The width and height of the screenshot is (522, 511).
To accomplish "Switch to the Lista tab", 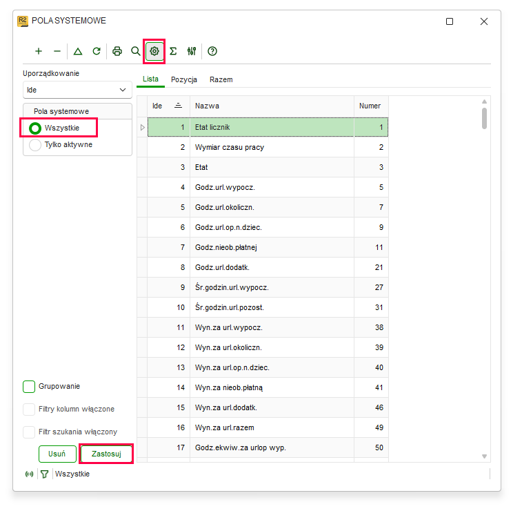I will [x=150, y=79].
